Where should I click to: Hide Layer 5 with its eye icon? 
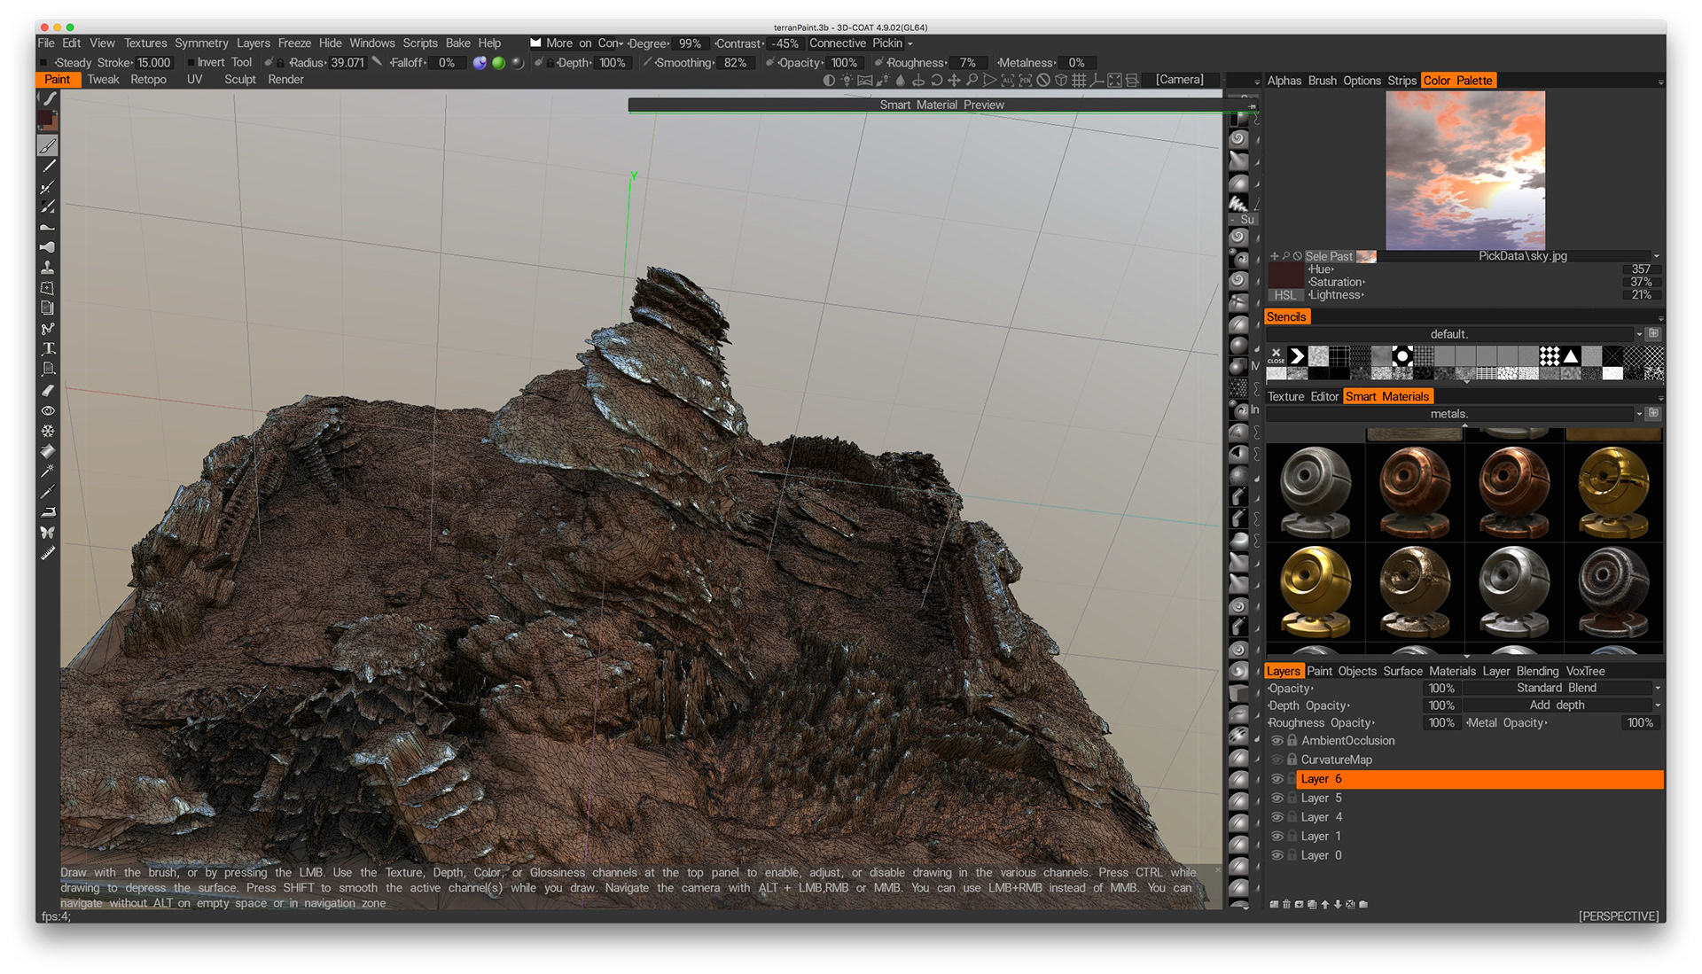tap(1277, 799)
